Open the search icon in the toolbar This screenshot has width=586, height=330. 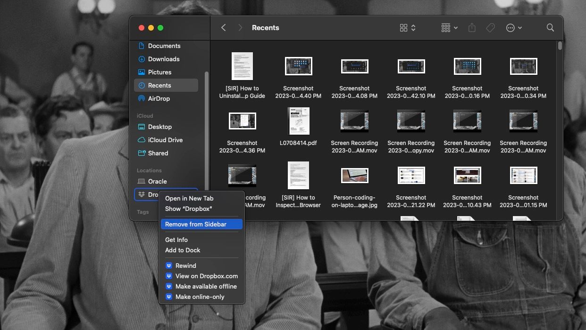550,28
